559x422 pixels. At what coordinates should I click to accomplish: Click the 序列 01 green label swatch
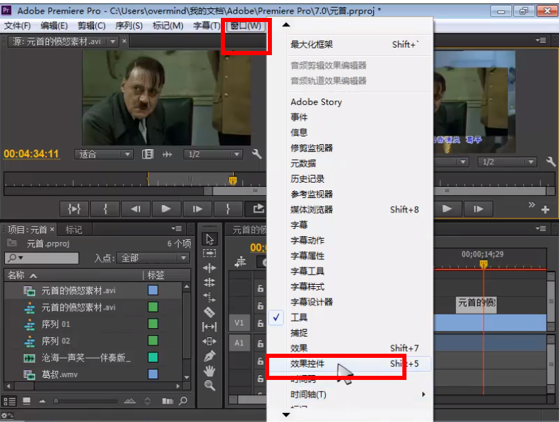153,323
